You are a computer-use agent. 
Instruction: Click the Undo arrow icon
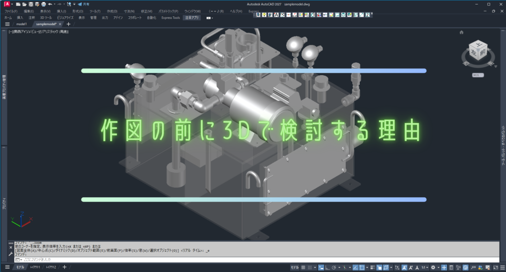[50, 4]
